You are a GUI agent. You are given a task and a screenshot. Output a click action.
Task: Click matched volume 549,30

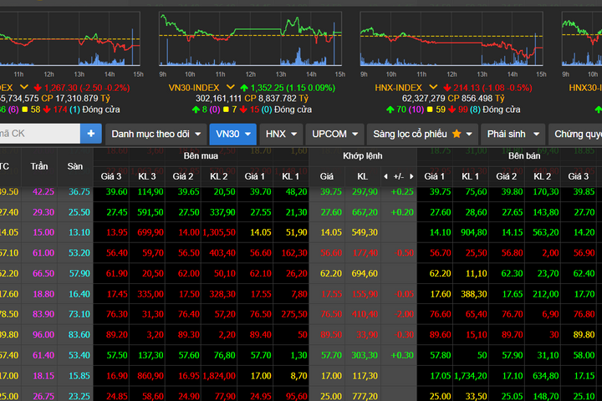point(365,232)
